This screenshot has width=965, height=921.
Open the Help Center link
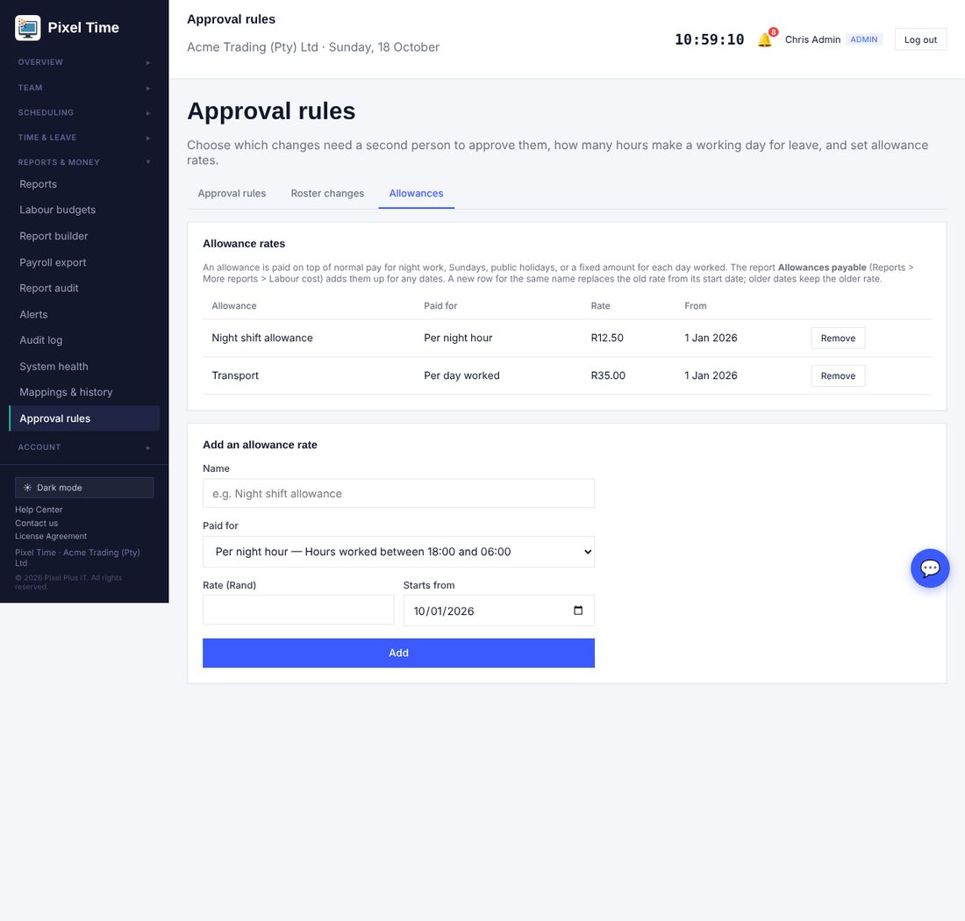[x=39, y=510]
